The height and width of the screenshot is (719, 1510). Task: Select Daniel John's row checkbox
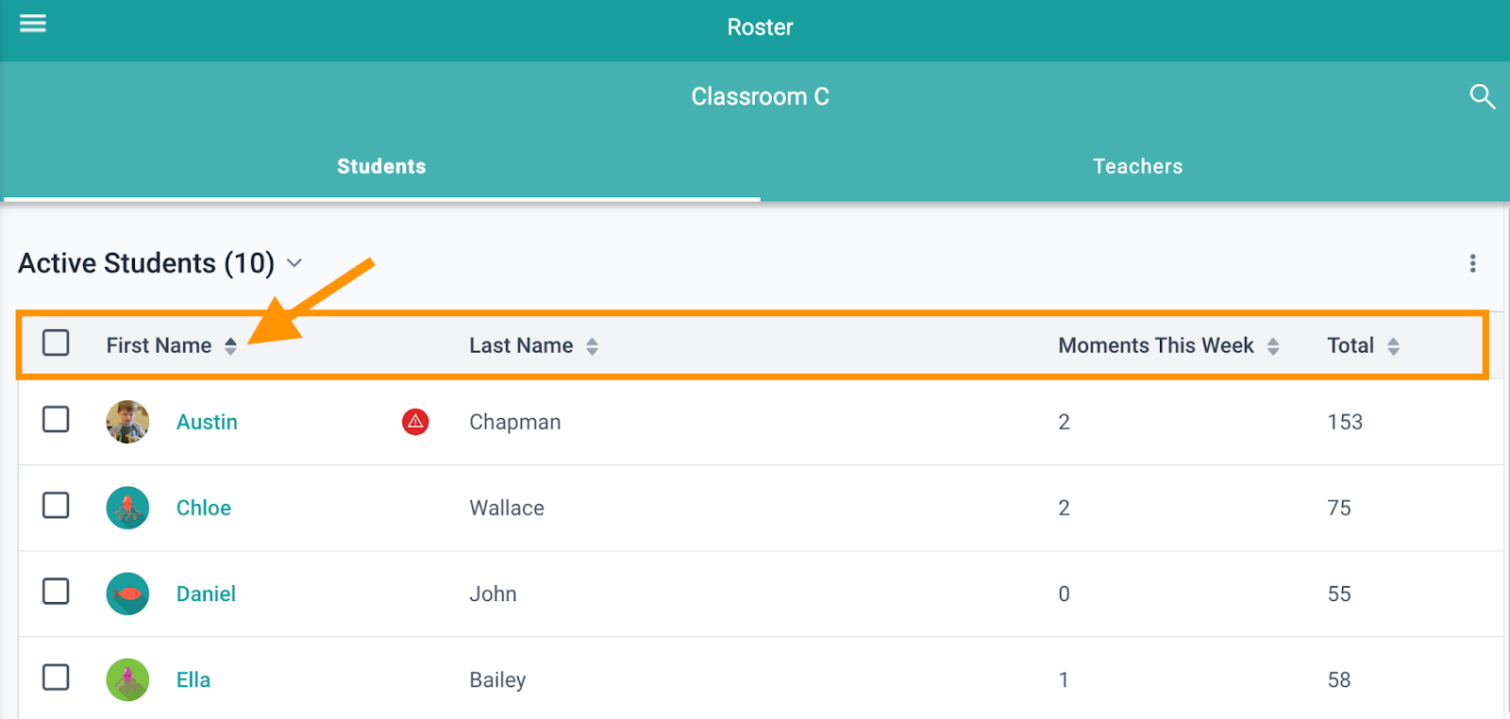click(56, 592)
